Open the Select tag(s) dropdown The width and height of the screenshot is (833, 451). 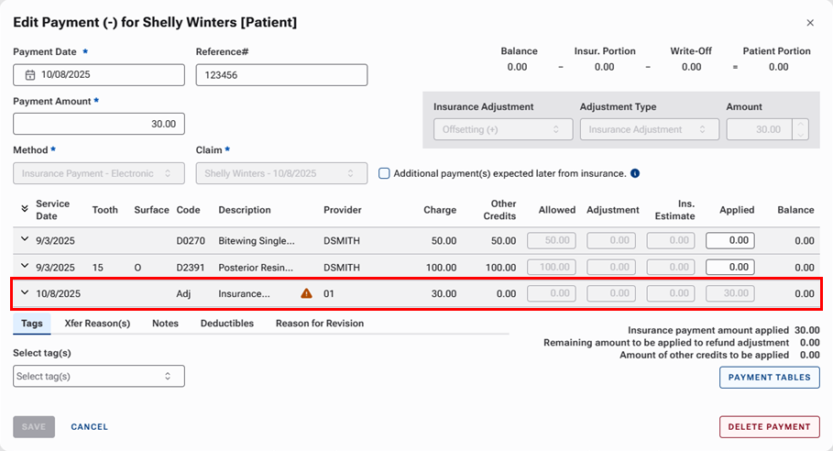click(x=99, y=376)
